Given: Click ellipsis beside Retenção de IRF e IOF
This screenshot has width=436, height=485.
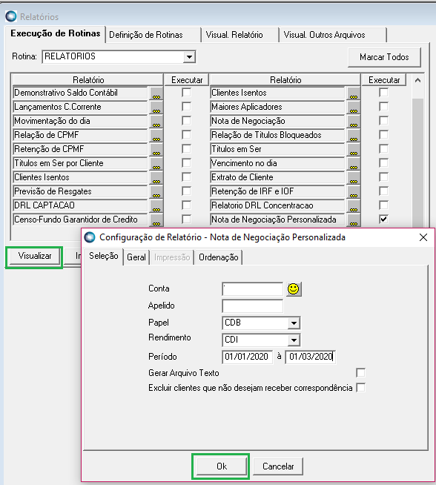Looking at the screenshot, I should tap(354, 191).
